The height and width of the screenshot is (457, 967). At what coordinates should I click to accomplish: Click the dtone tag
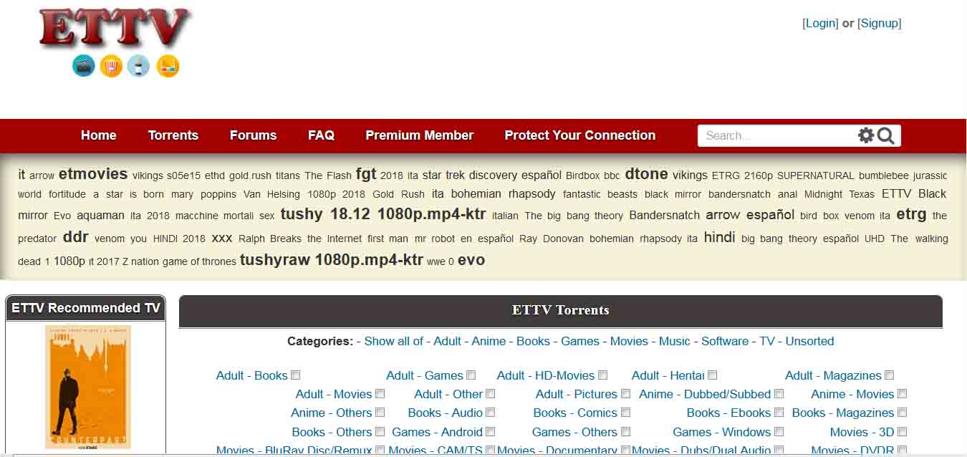tap(646, 174)
